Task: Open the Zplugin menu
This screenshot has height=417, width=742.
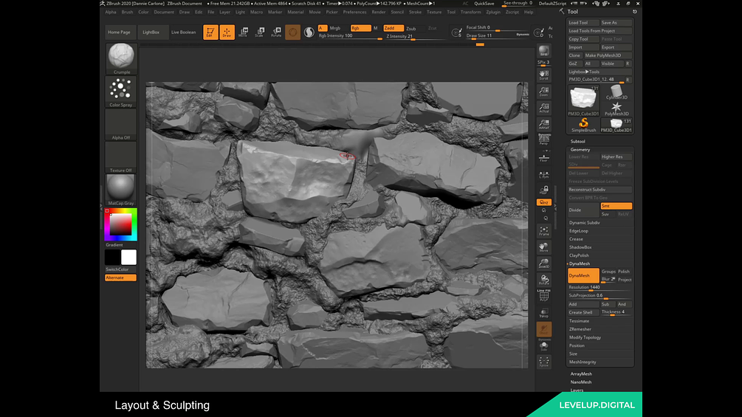Action: coord(493,13)
